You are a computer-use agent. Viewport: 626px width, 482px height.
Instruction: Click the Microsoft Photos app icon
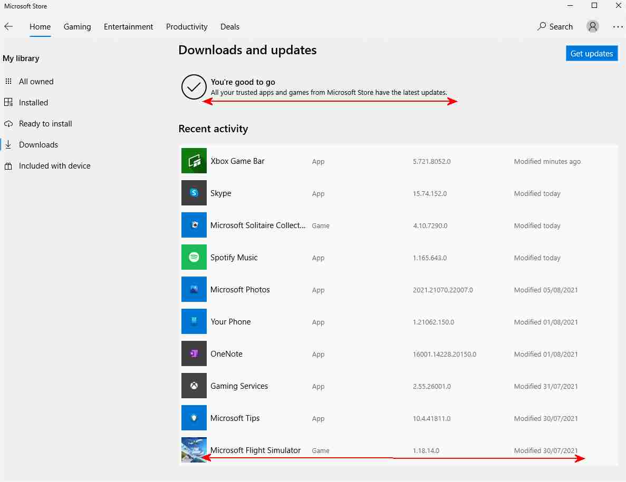(x=194, y=289)
